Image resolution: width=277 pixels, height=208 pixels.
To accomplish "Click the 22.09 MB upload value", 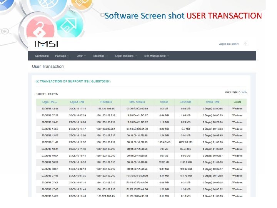I will click(x=164, y=163).
